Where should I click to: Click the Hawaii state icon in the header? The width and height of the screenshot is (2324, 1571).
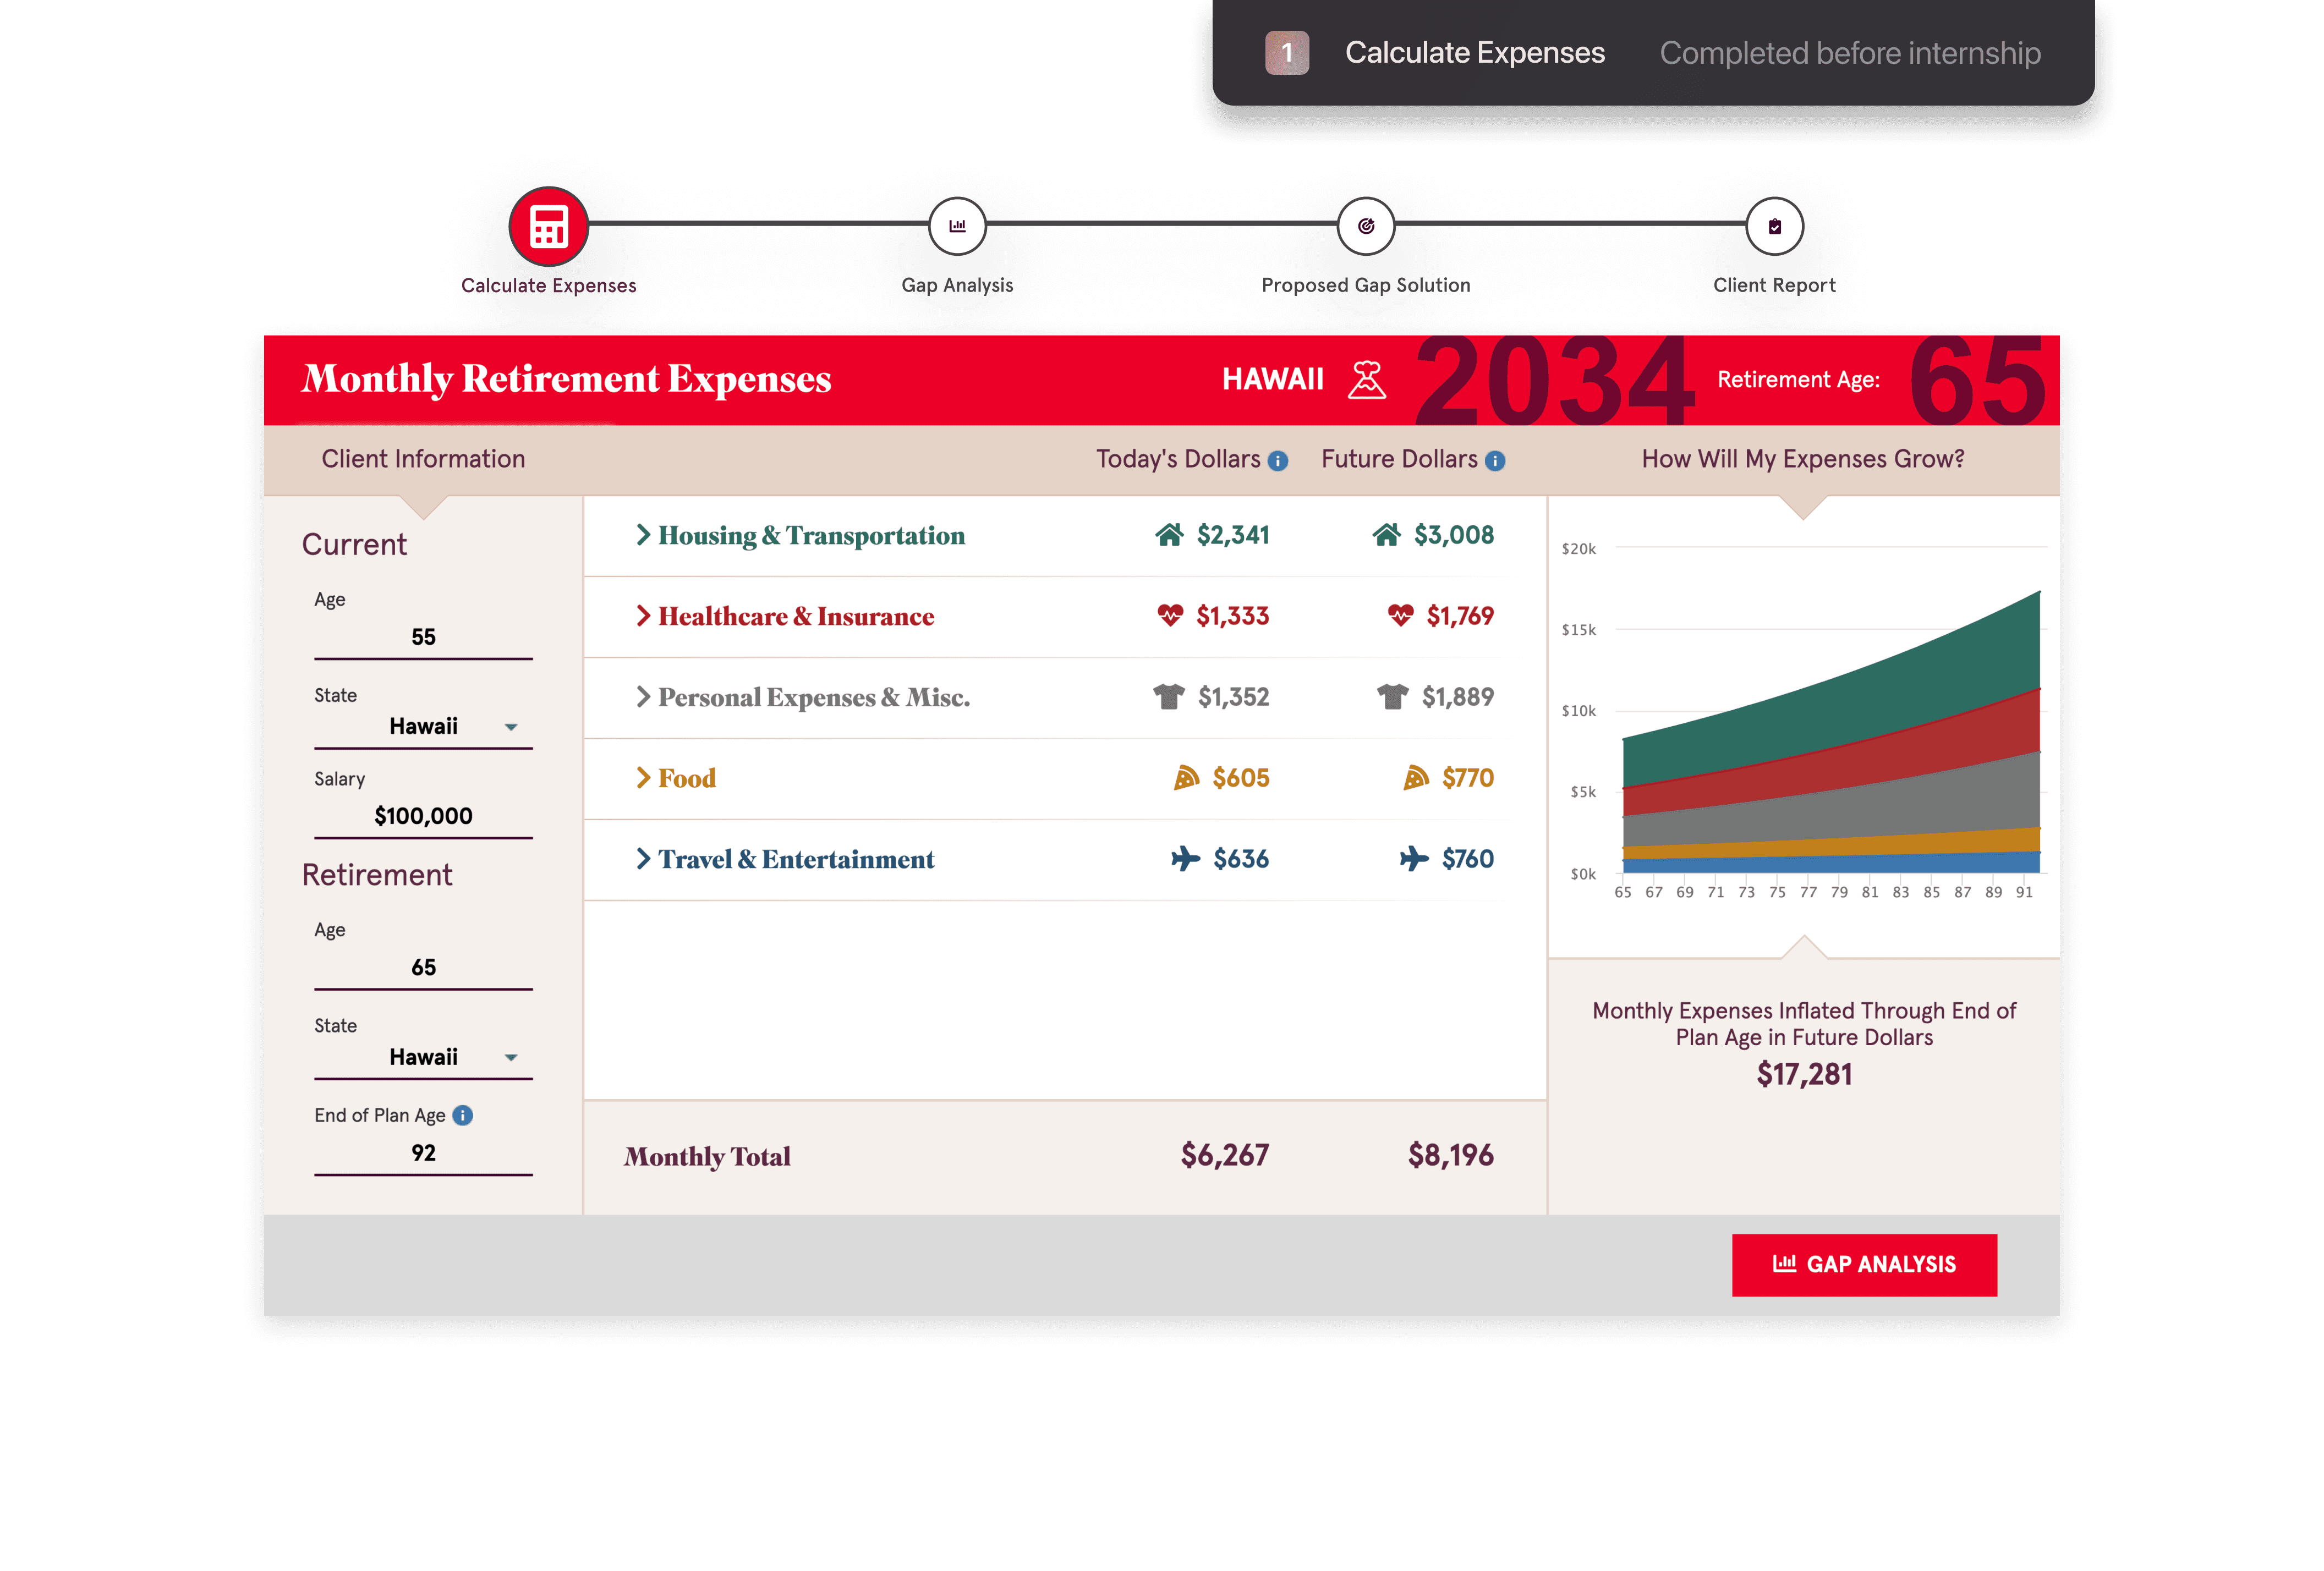tap(1366, 380)
